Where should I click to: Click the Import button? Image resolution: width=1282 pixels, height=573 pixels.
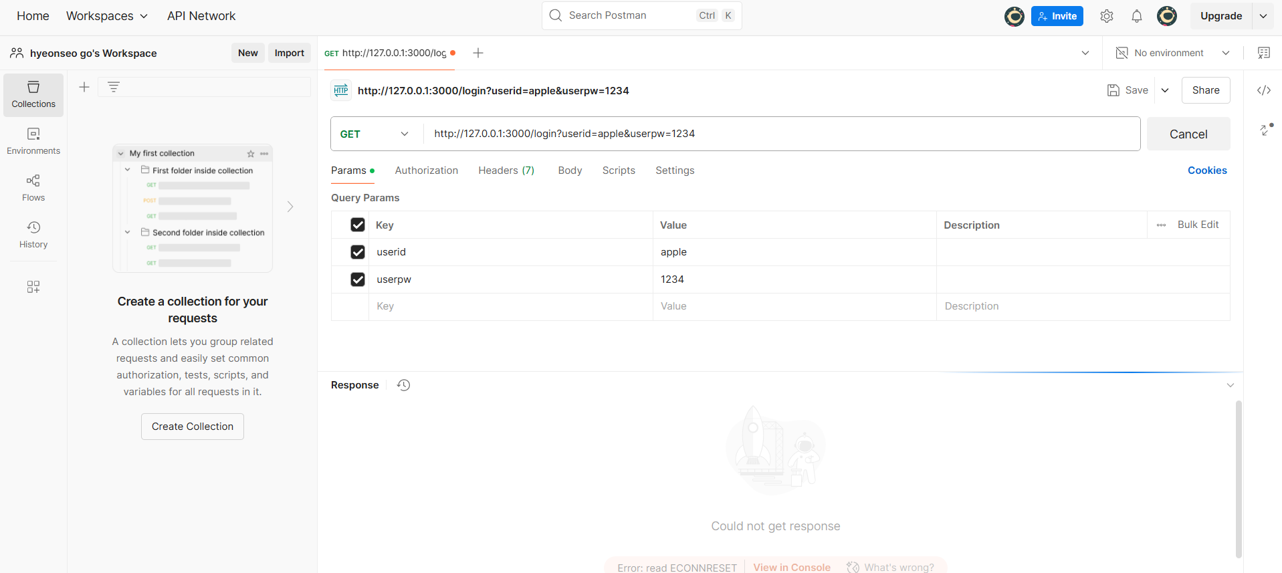[x=290, y=53]
